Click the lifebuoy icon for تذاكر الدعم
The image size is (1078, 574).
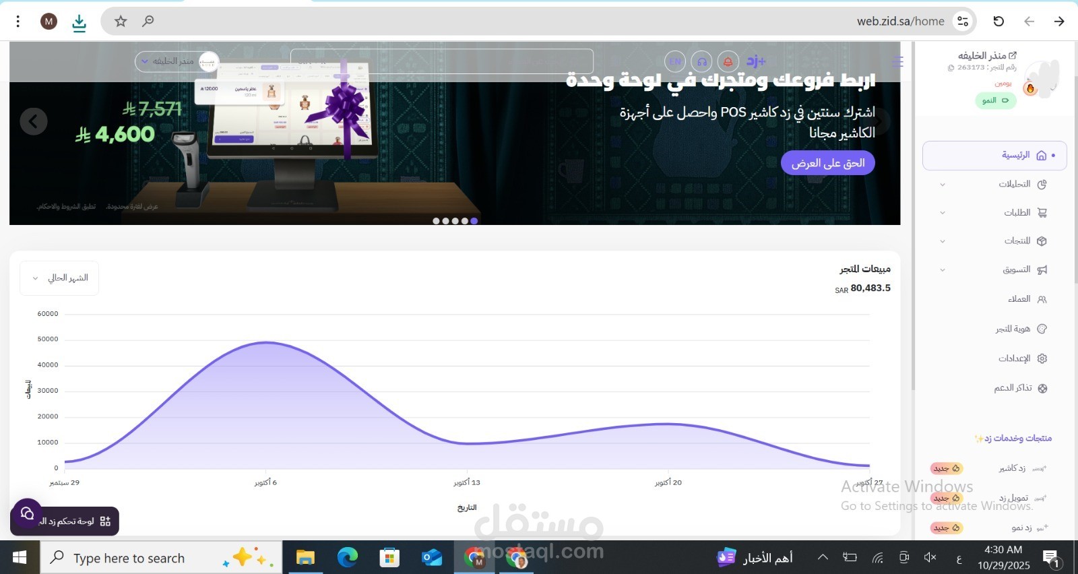click(x=1042, y=388)
